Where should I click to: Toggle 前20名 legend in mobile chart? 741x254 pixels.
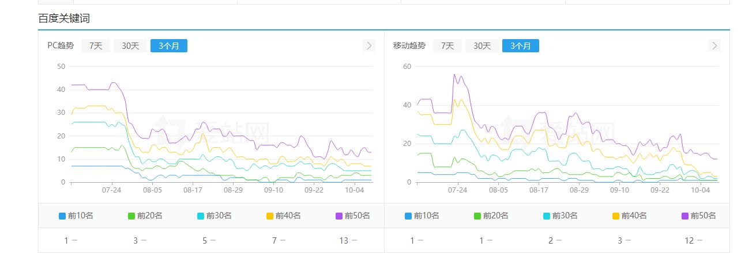pyautogui.click(x=491, y=215)
